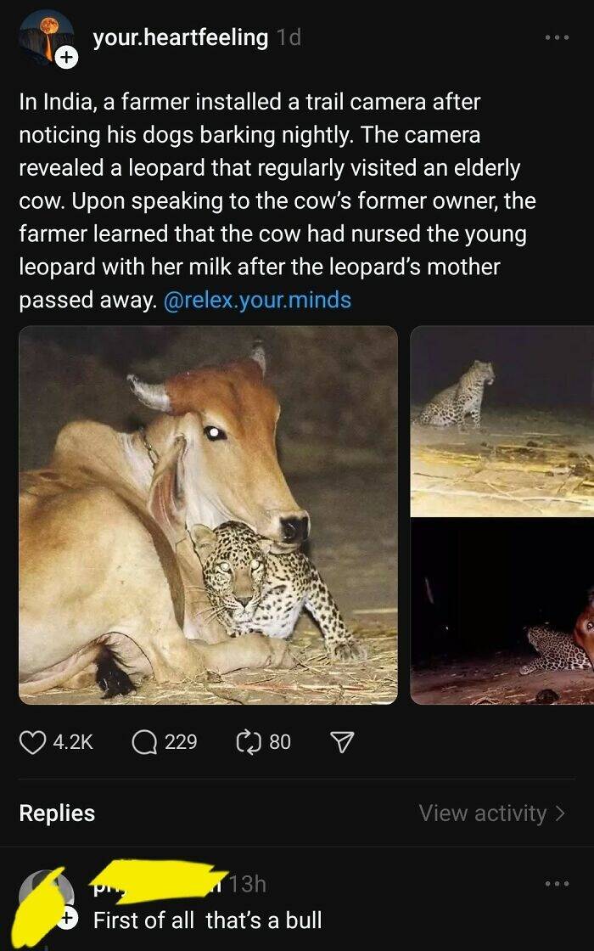
Task: Open View activity chevron link
Action: (491, 813)
